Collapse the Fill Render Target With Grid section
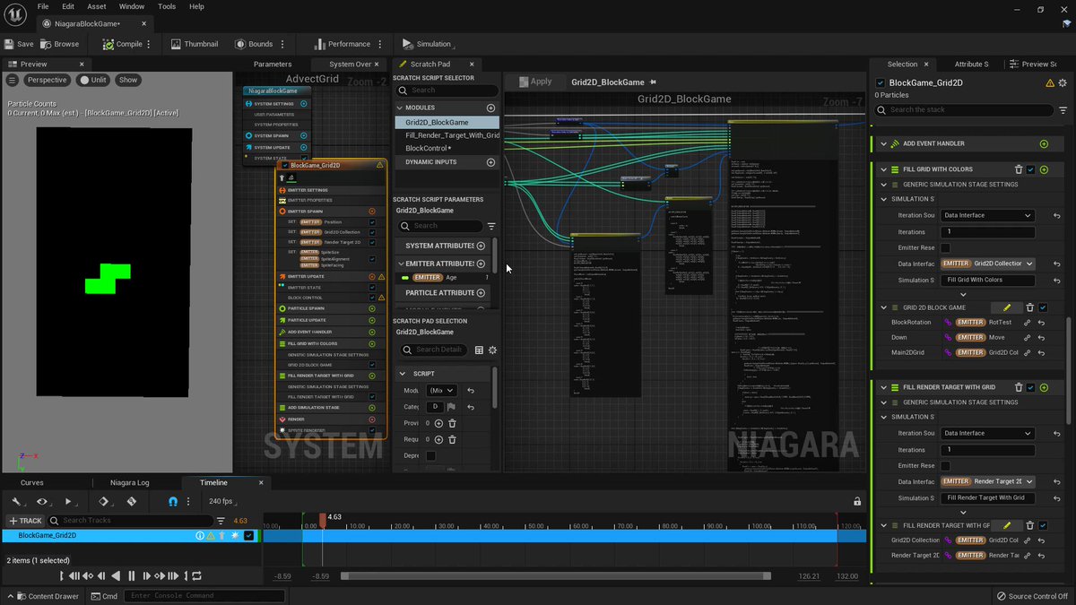The height and width of the screenshot is (605, 1076). (884, 387)
